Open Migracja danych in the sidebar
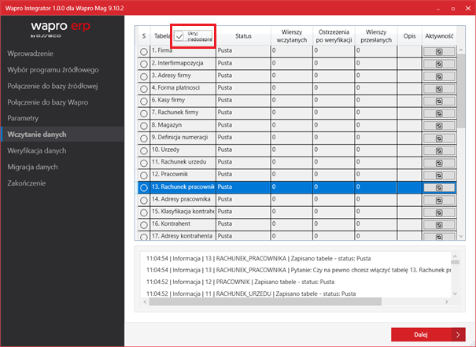 pyautogui.click(x=32, y=167)
